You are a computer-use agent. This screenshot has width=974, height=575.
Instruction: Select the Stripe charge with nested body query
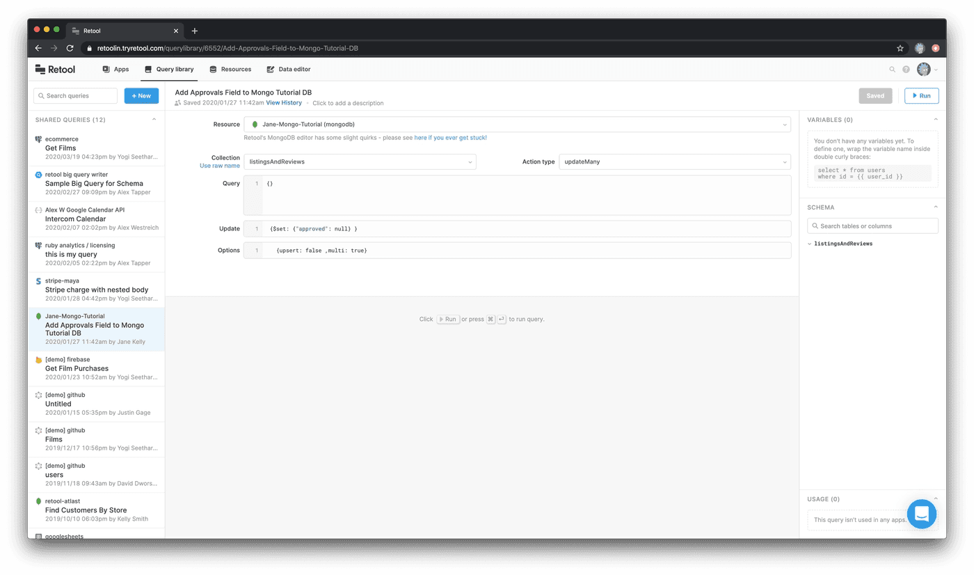[97, 290]
